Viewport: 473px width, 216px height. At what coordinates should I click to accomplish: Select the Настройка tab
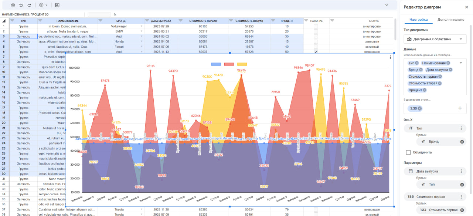(418, 20)
